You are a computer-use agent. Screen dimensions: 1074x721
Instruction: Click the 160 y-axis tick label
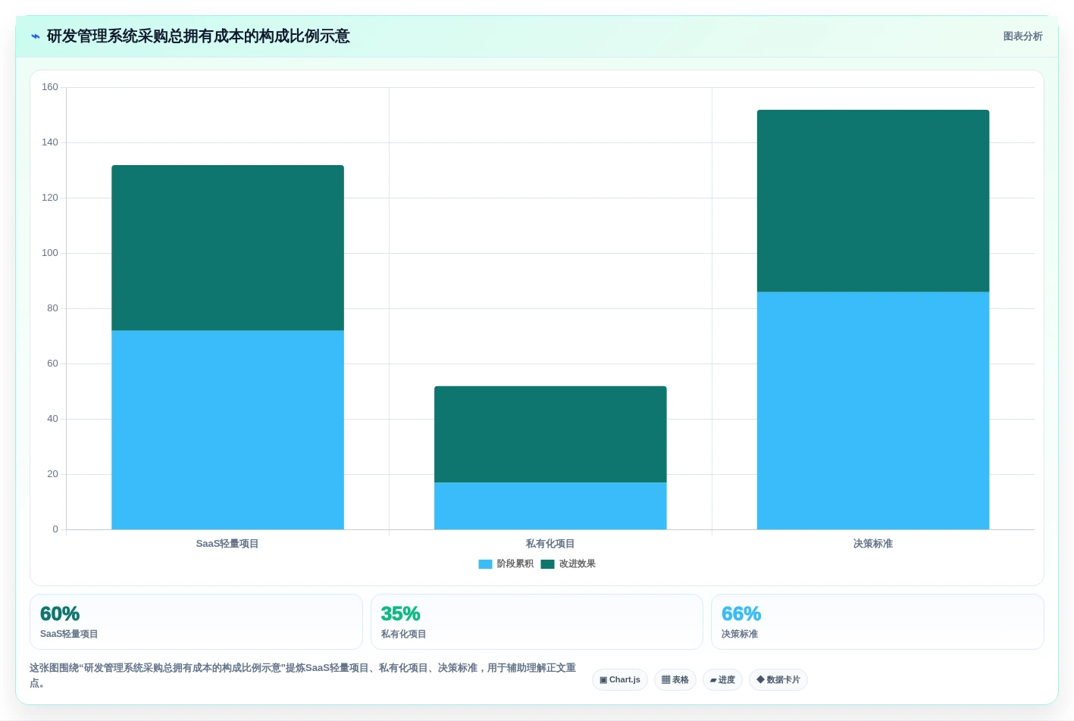(50, 87)
